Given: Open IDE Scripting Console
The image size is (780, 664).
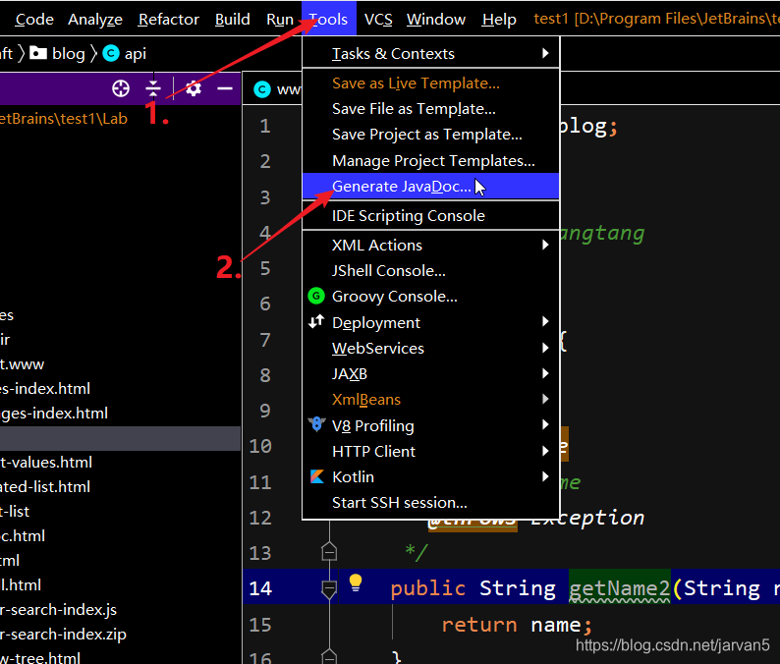Looking at the screenshot, I should pos(431,215).
